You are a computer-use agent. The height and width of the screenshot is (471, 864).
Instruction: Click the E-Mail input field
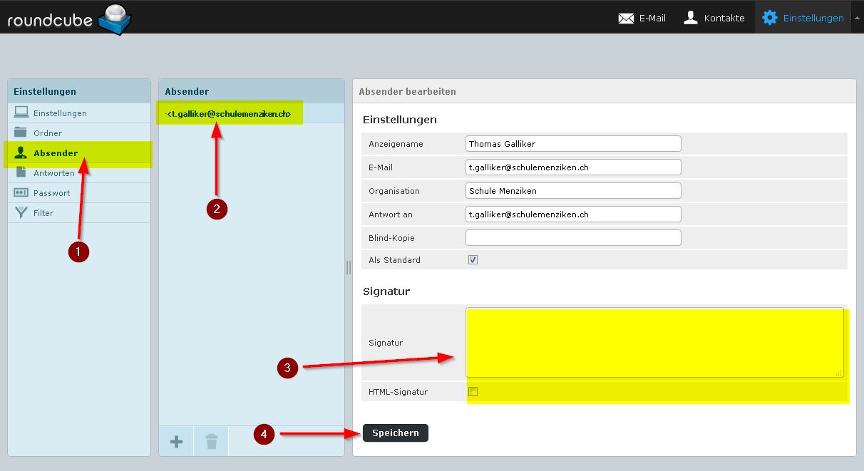[573, 167]
